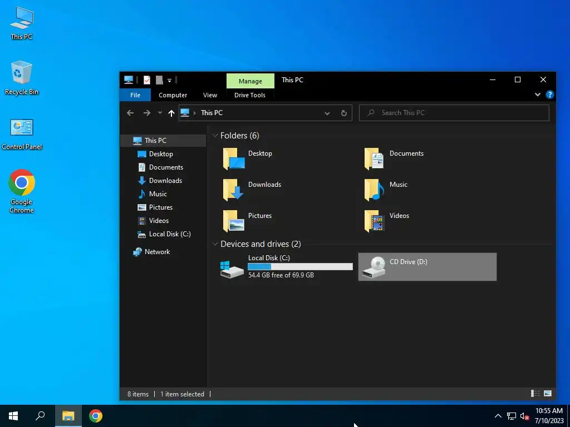The image size is (570, 427).
Task: Click the '8 items' status text
Action: click(138, 394)
